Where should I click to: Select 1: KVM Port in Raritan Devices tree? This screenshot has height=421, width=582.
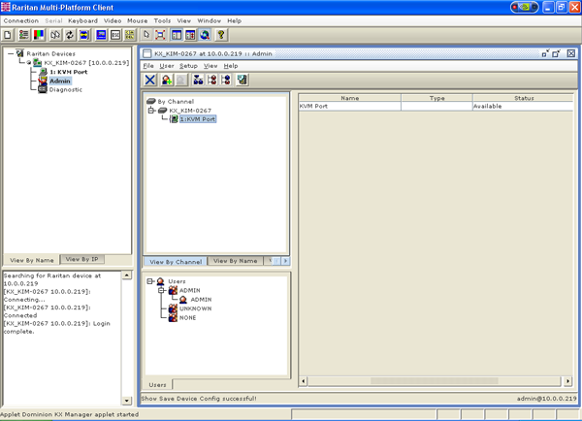pos(69,72)
